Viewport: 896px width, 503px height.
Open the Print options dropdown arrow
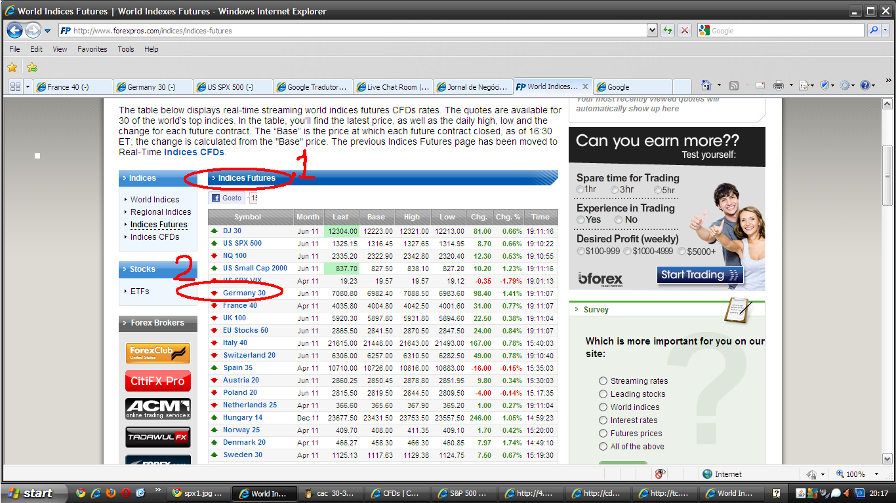tap(791, 85)
